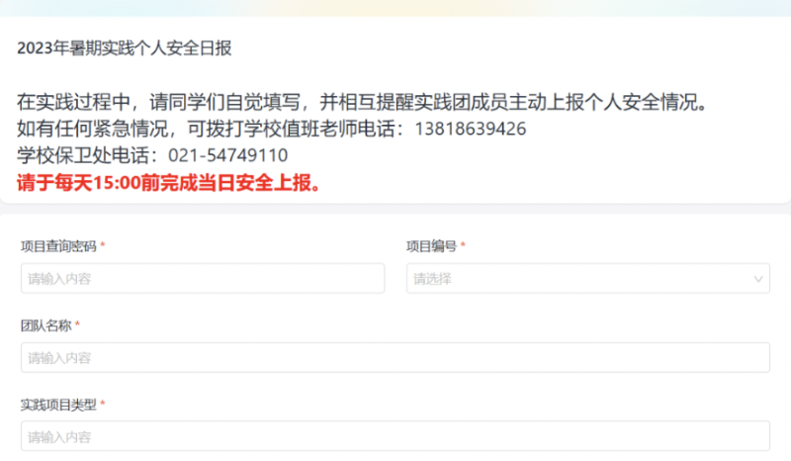
Task: Click the security office number 021-54749110
Action: (228, 155)
